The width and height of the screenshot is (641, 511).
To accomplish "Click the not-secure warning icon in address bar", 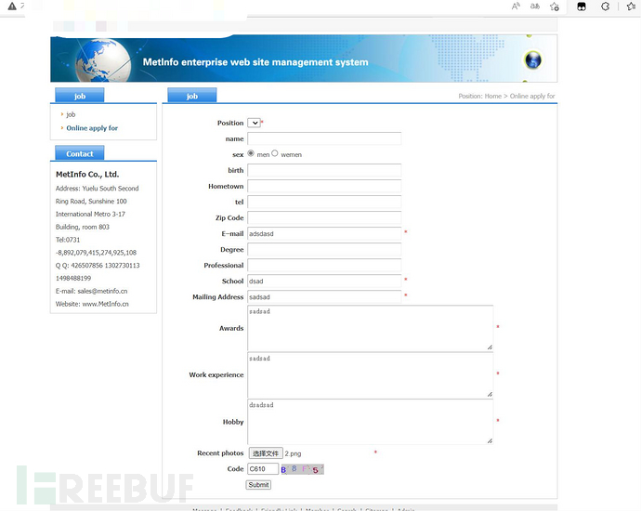I will pos(12,7).
